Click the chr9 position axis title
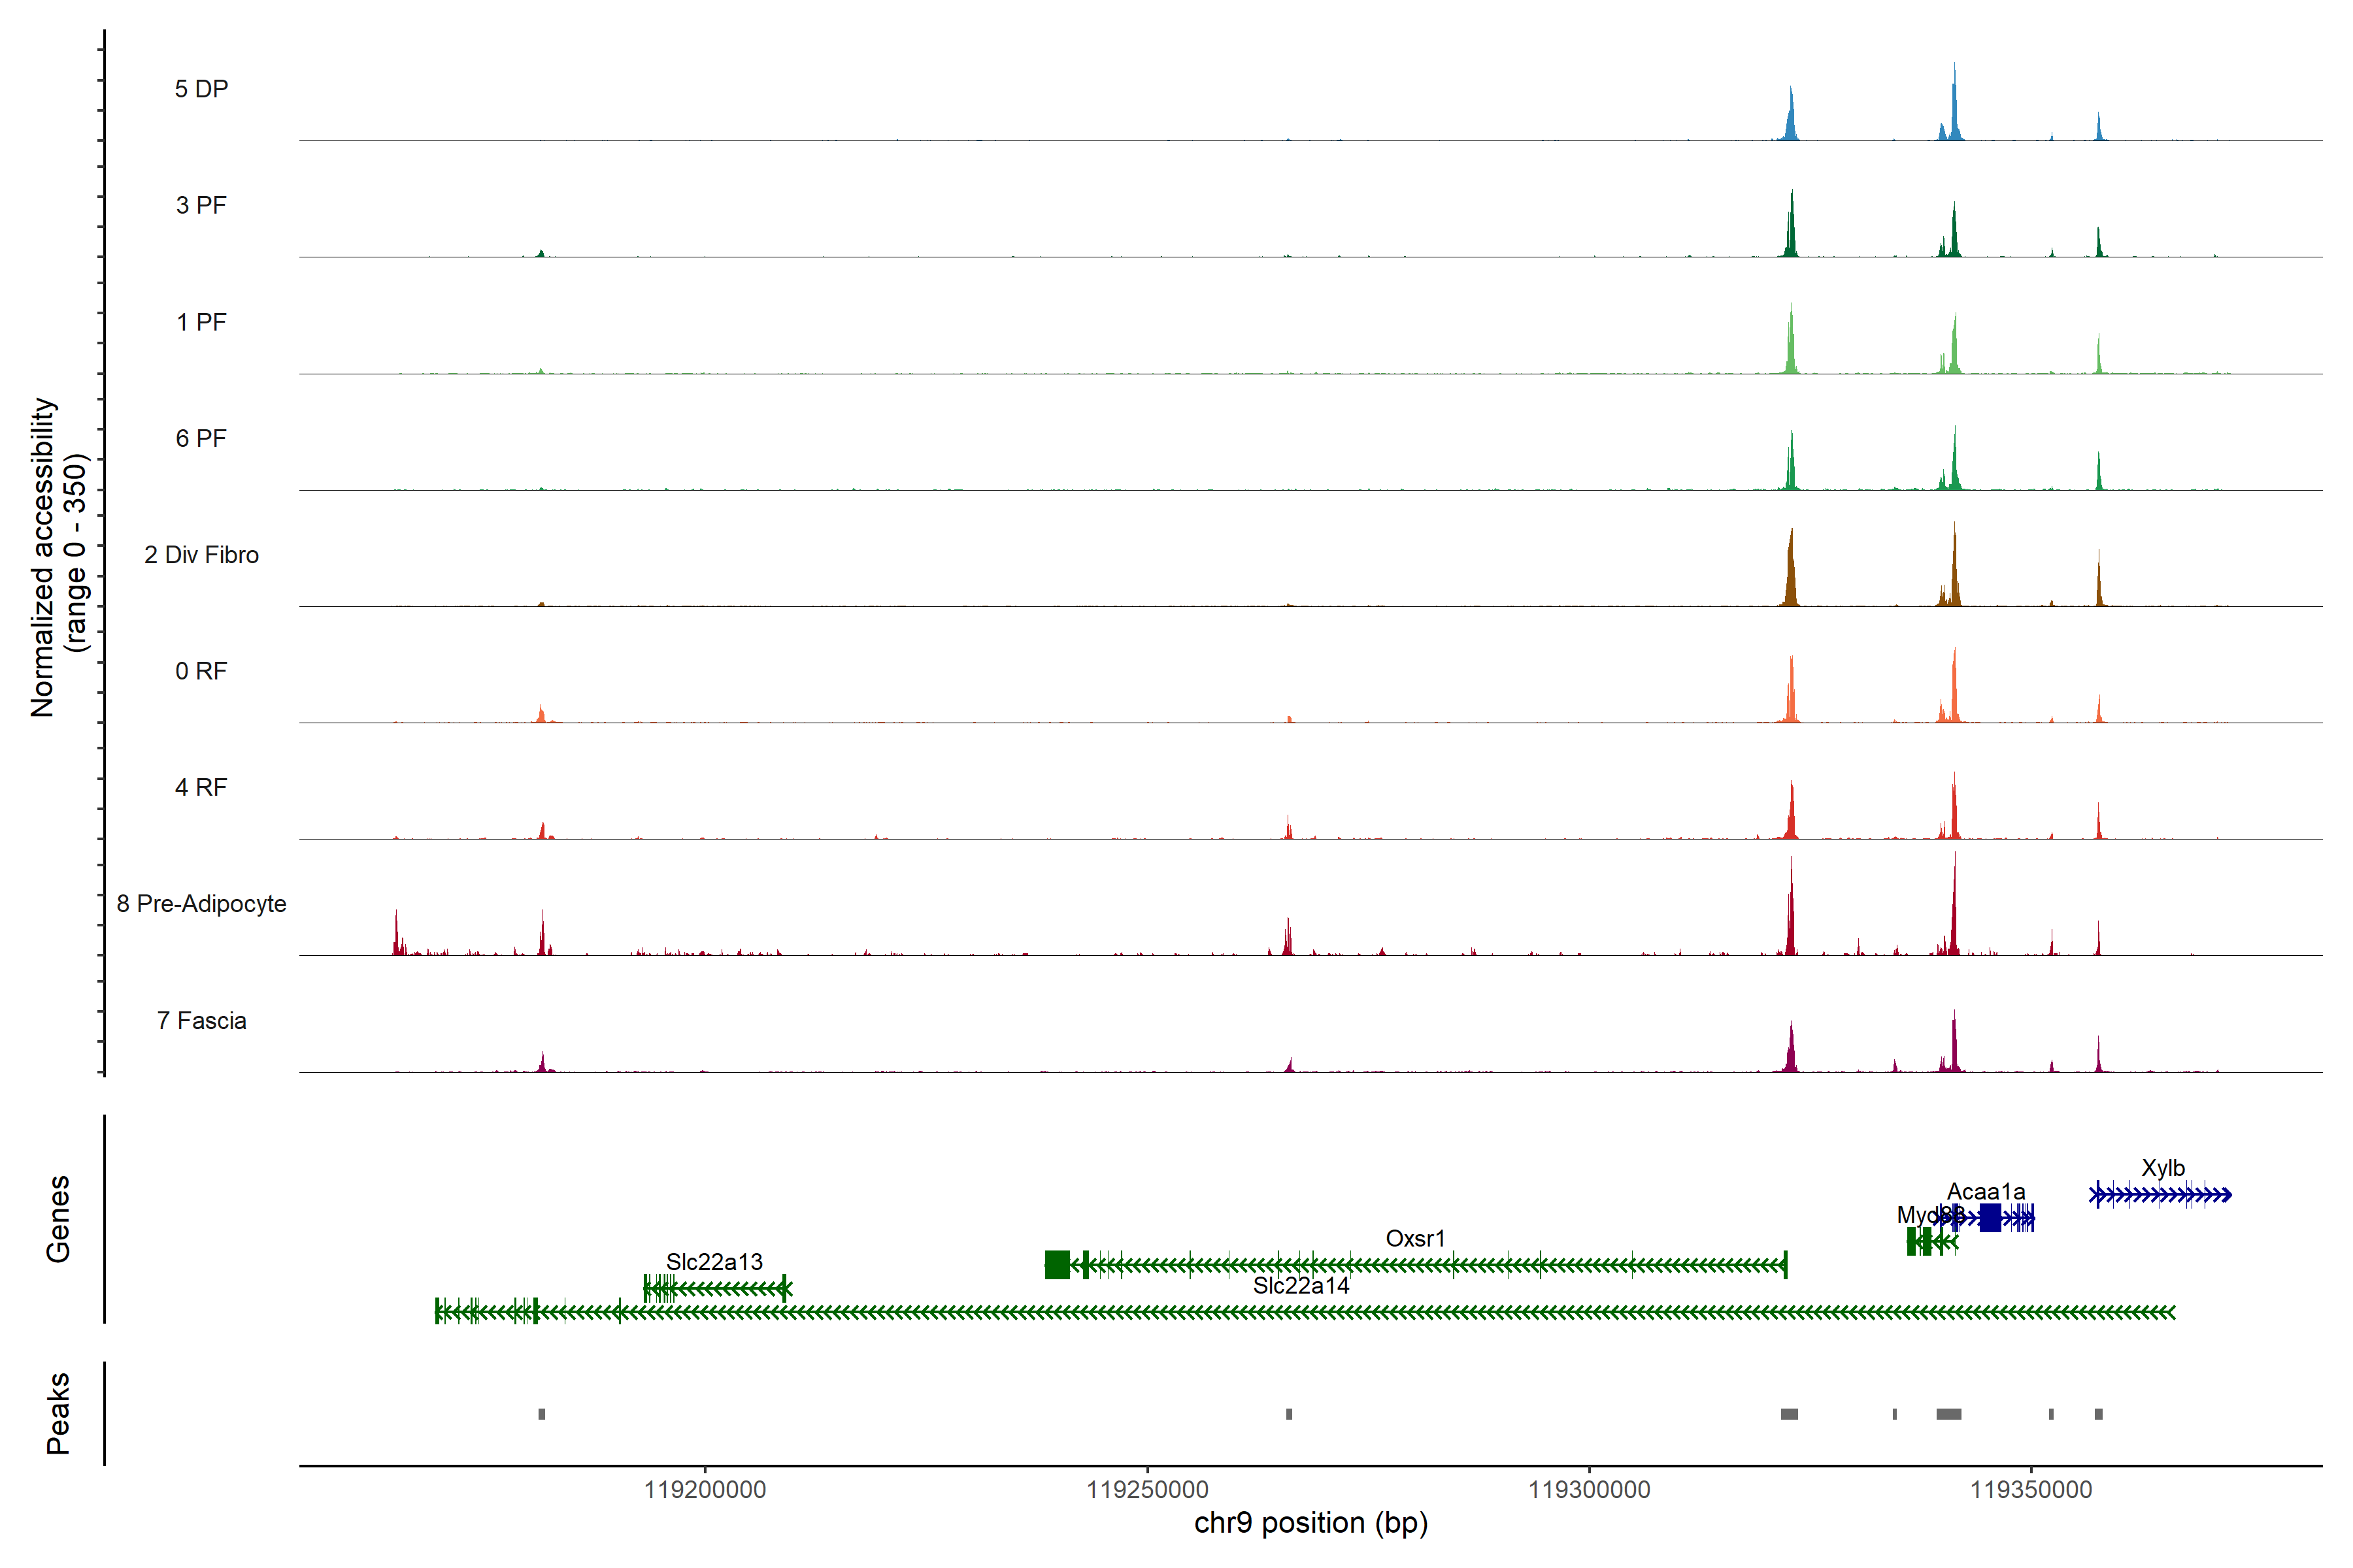The height and width of the screenshot is (1568, 2353). tap(1310, 1523)
